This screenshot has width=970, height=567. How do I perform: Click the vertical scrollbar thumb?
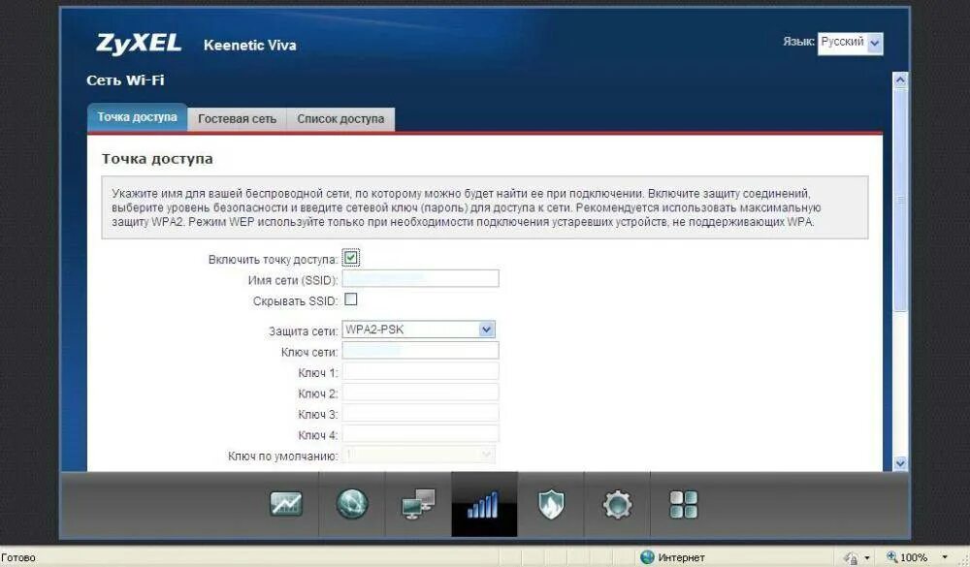click(x=901, y=200)
